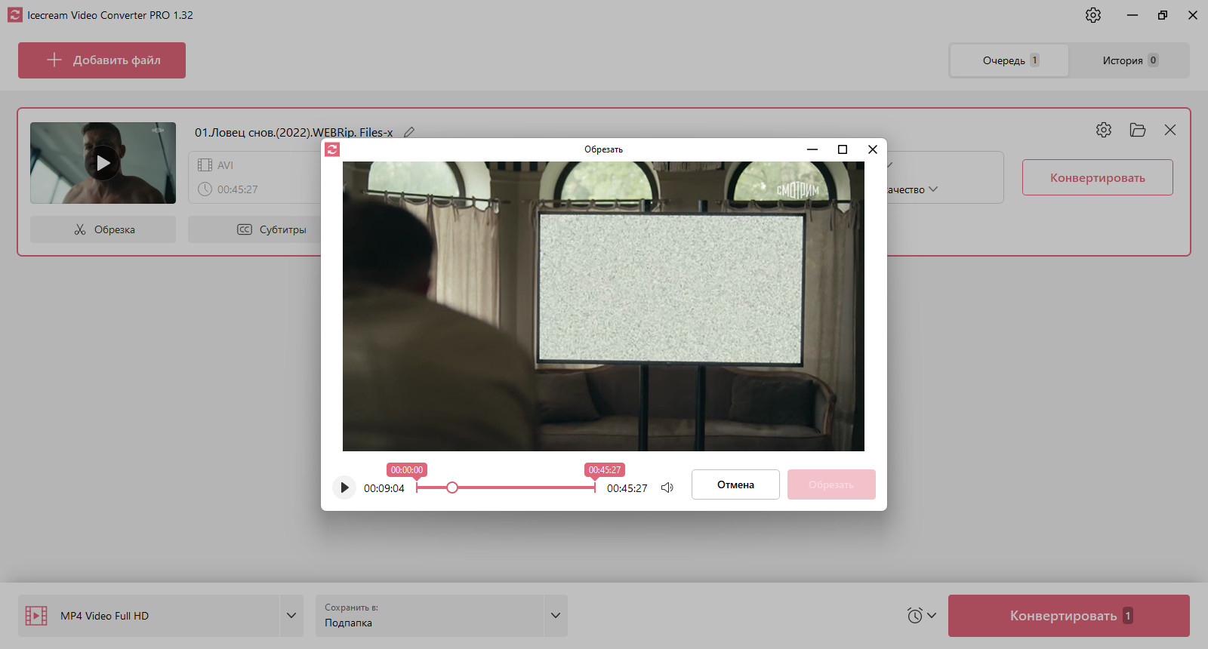Expand the Сохранить в Подпапка dropdown
This screenshot has width=1208, height=649.
coord(556,616)
